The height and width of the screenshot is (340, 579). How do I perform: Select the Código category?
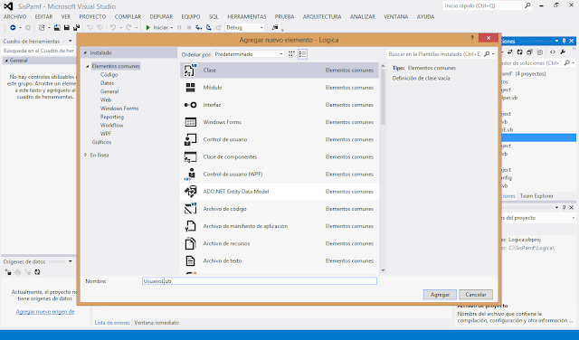[109, 74]
